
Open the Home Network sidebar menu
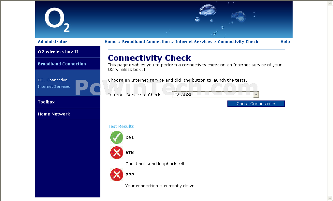pos(68,114)
